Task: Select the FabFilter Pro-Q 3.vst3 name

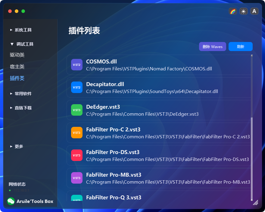Action: click(114, 198)
